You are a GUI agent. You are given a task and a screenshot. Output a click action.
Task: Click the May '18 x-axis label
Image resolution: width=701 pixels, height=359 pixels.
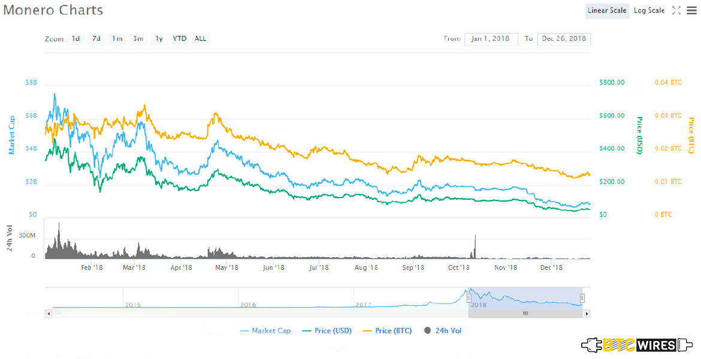(226, 267)
